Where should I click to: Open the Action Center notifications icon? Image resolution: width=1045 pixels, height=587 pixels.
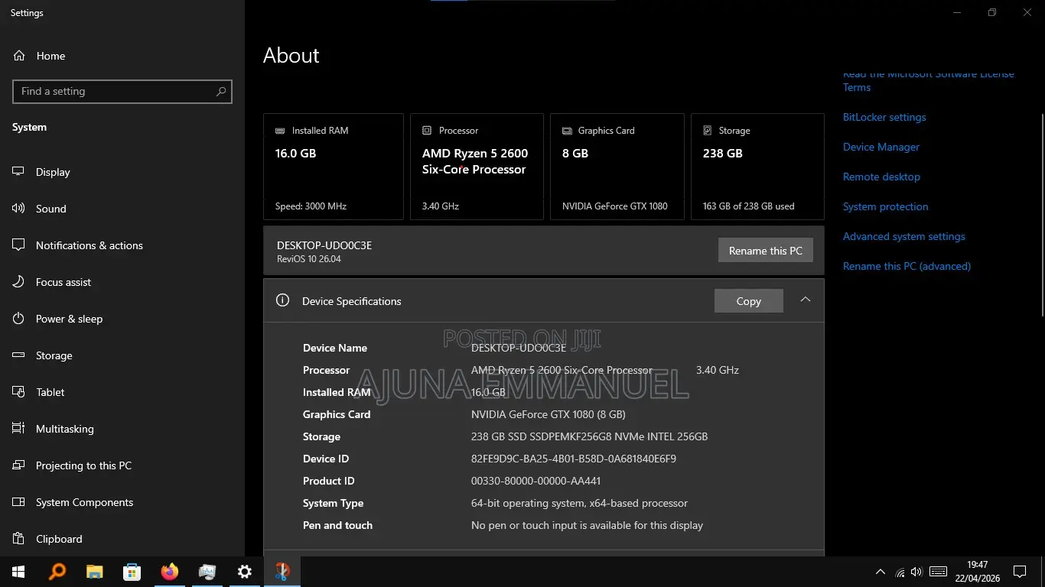(1020, 572)
